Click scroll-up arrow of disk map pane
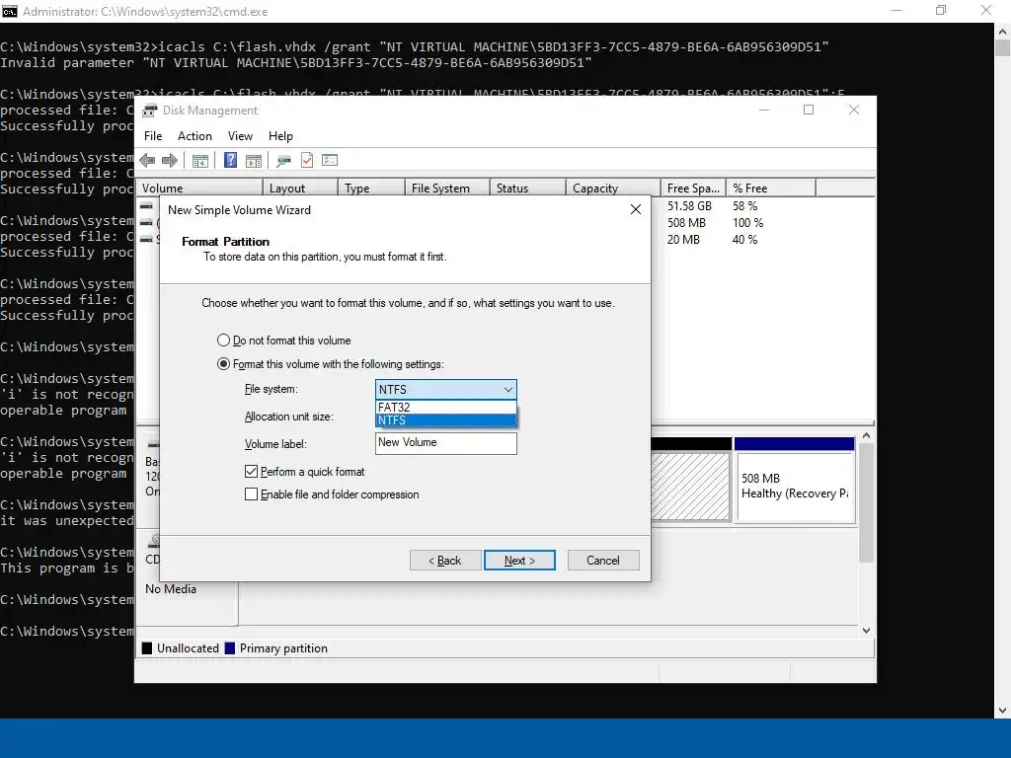Viewport: 1011px width, 758px height. point(867,435)
